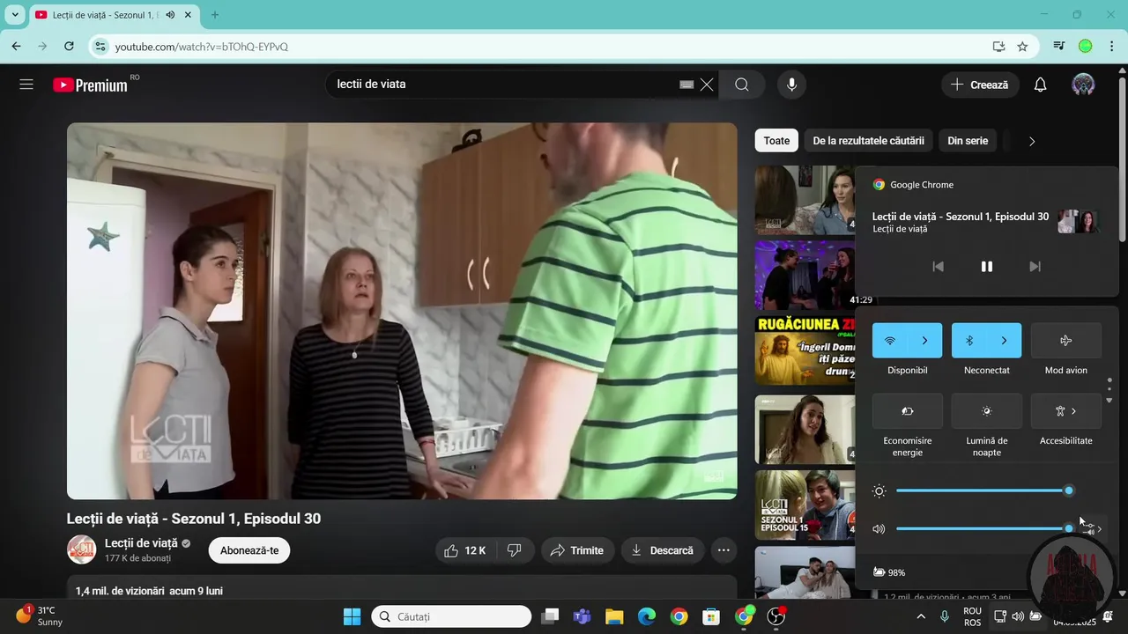The width and height of the screenshot is (1128, 634).
Task: Toggle Mod avion airplane mode
Action: pos(1066,341)
